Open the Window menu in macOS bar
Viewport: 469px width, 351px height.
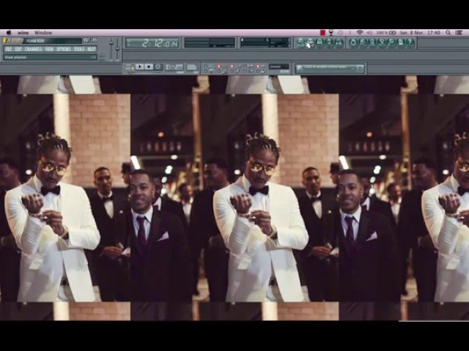point(43,33)
